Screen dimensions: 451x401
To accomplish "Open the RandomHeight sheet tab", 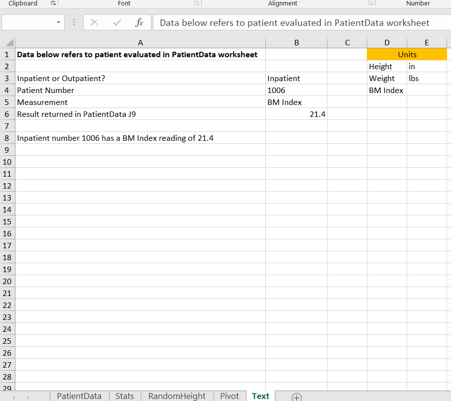I will [177, 396].
